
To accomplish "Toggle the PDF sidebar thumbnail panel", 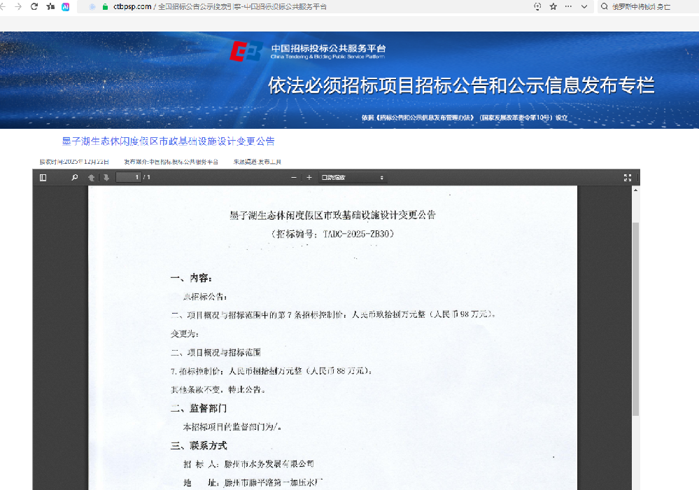I will [x=43, y=177].
